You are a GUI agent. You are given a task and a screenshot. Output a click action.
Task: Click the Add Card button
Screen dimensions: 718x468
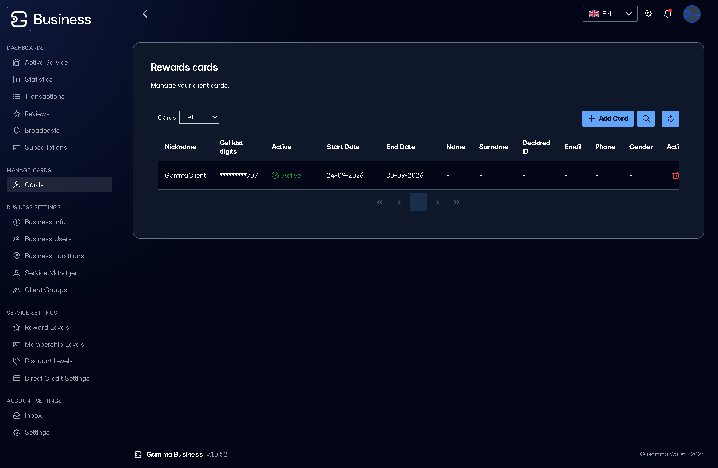(x=608, y=118)
